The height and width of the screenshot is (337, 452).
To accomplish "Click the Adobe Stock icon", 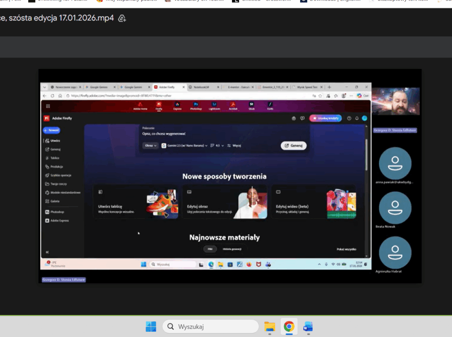I will click(252, 105).
